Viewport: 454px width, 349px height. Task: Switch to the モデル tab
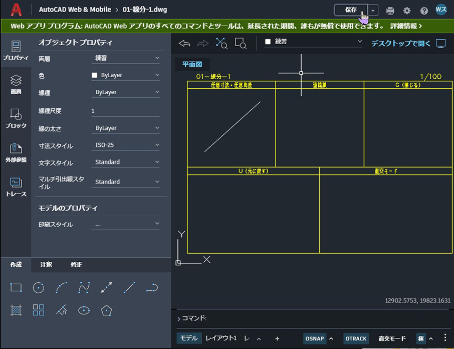[189, 338]
